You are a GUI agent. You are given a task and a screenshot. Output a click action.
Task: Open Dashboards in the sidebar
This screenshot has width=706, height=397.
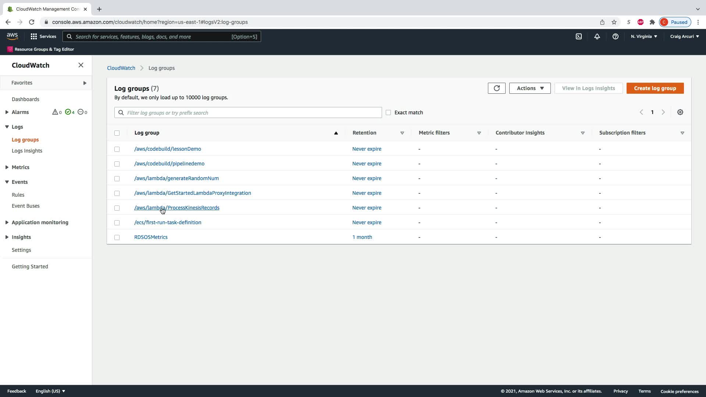(25, 99)
